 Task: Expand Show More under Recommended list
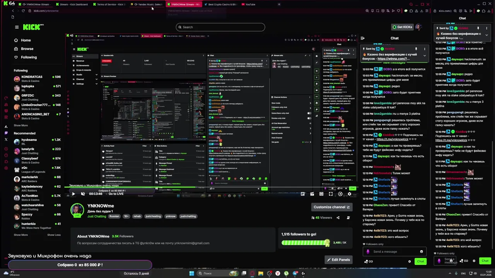point(21,235)
